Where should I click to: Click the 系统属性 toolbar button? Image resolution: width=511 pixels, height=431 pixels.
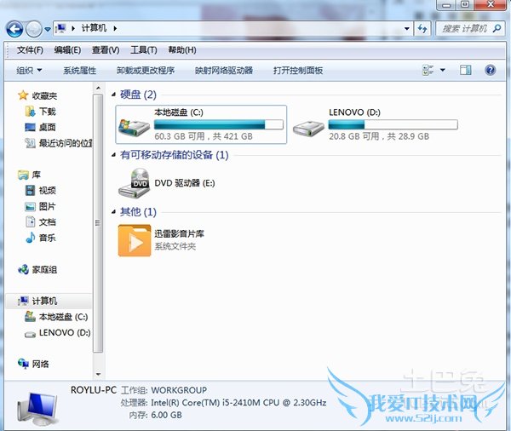(79, 71)
